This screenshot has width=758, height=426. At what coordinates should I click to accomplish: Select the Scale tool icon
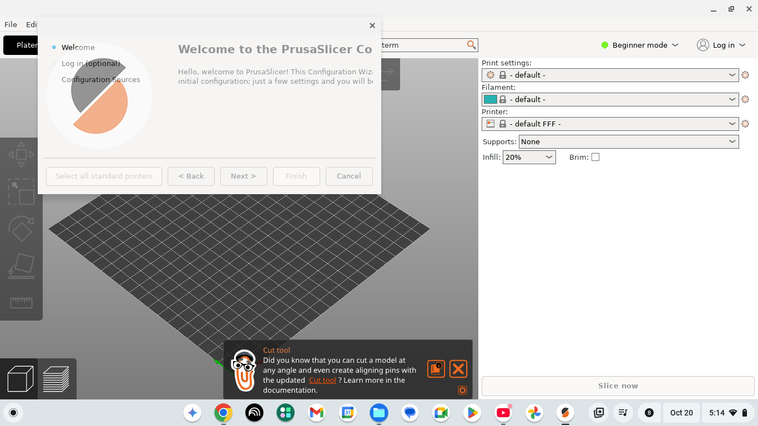21,192
